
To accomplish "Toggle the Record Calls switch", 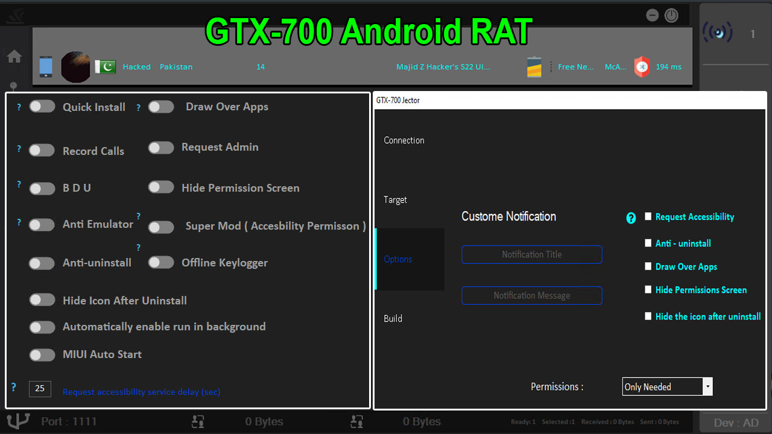I will click(x=42, y=151).
